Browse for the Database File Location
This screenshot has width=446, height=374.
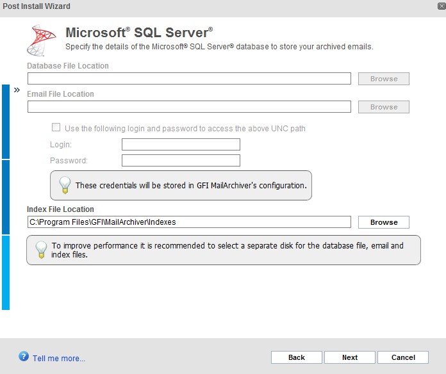(384, 79)
